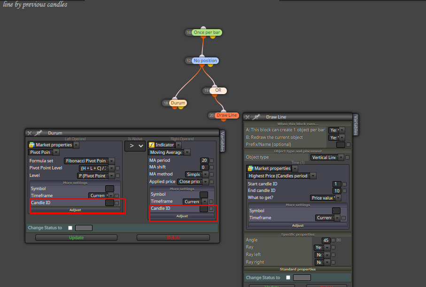Click the yellow output connector of Once per bar

(x=213, y=36)
